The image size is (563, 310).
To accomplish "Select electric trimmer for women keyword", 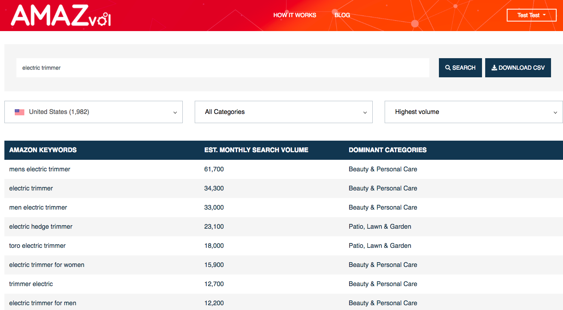I will [x=47, y=265].
